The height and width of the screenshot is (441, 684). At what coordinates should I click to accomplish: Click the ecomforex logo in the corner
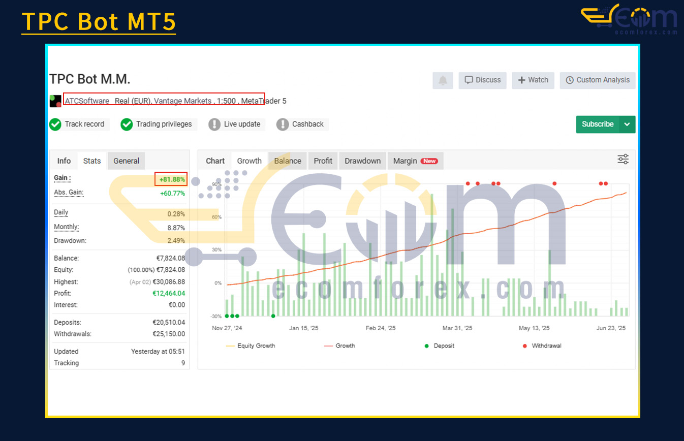tap(629, 19)
